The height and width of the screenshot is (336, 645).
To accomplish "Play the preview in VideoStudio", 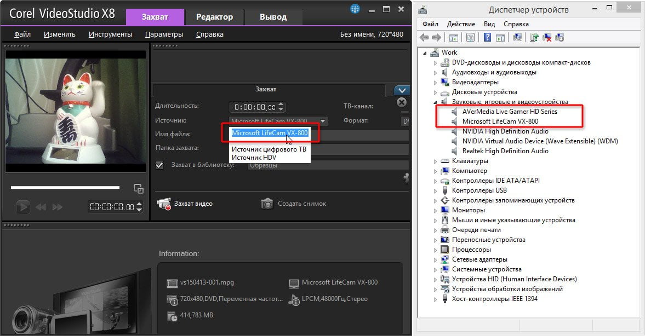I will tap(23, 207).
